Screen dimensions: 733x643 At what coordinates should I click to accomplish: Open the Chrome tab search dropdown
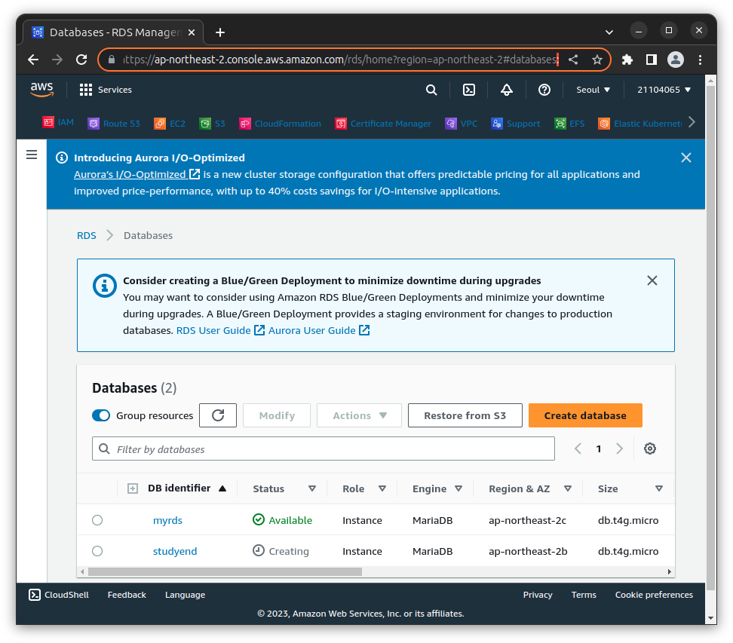[609, 32]
